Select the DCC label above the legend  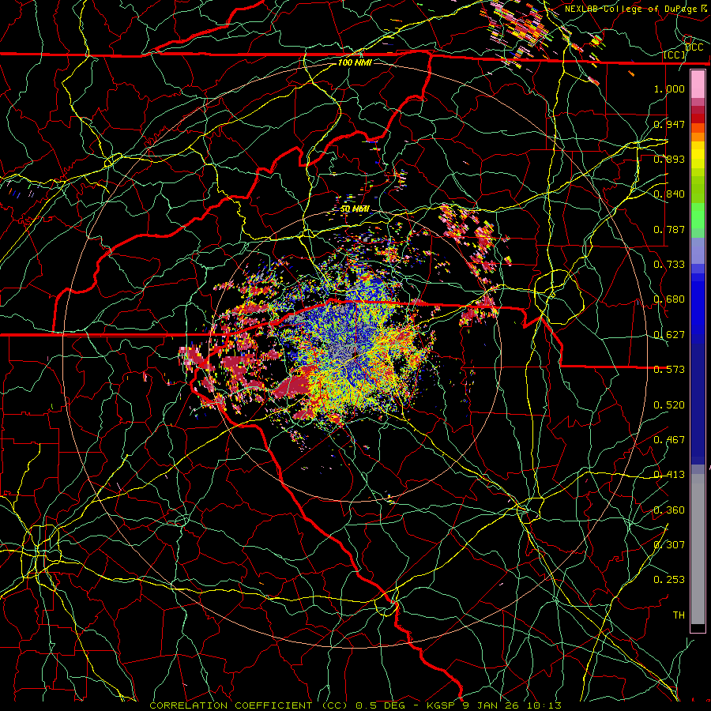click(694, 47)
